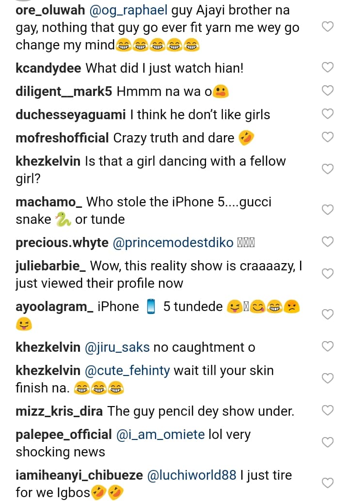This screenshot has width=349, height=501.
Task: Like juliebarbie_'s reality show comment
Action: point(328,274)
